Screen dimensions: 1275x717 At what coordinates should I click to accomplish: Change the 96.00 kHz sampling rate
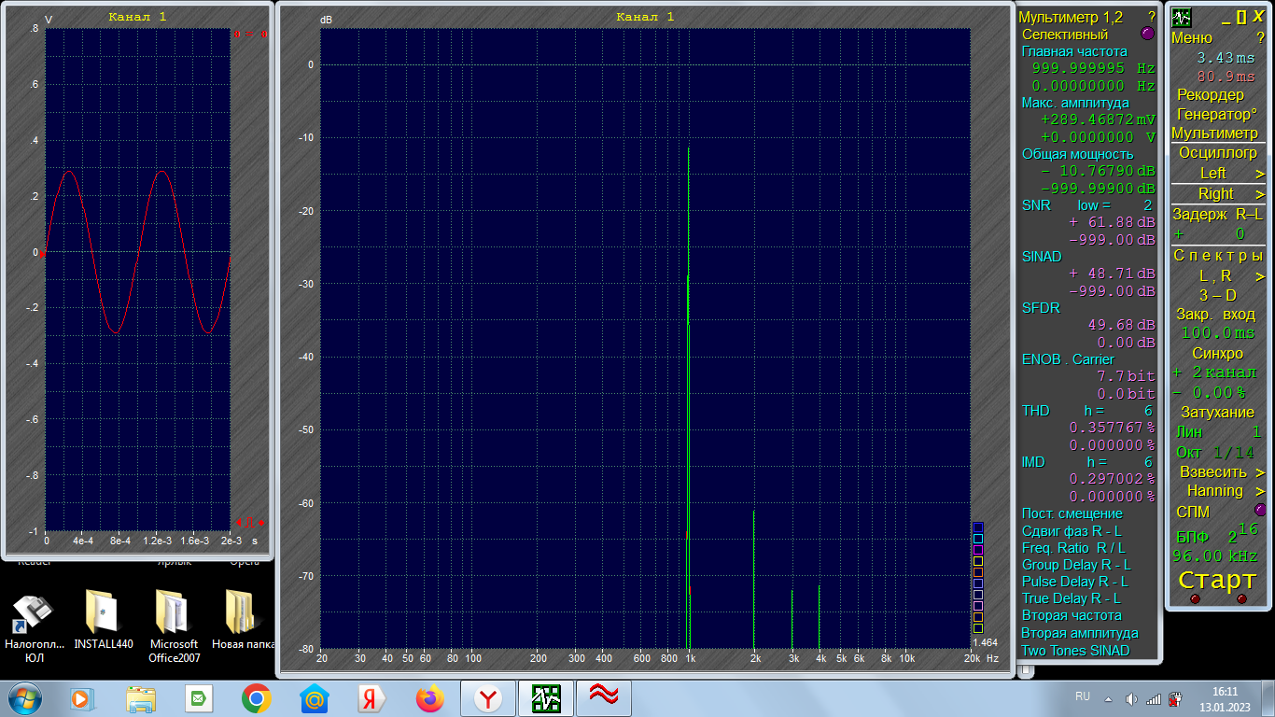point(1214,555)
